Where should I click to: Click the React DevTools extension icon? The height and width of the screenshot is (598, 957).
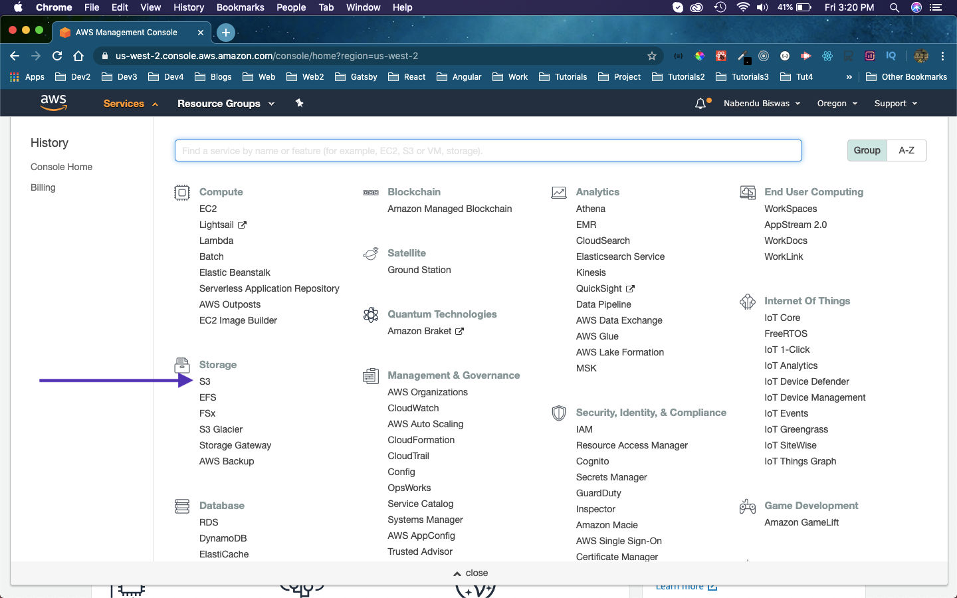tap(827, 56)
